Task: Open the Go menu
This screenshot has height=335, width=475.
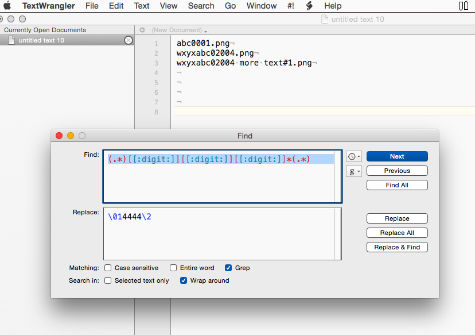Action: [x=230, y=6]
